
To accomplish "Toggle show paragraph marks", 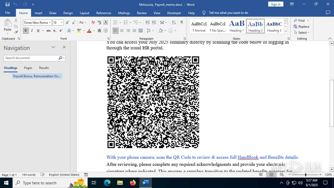I will pyautogui.click(x=182, y=22).
